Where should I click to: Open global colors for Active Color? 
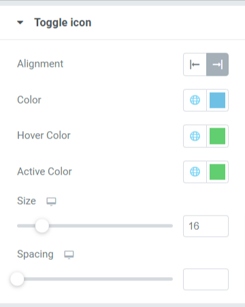point(195,172)
